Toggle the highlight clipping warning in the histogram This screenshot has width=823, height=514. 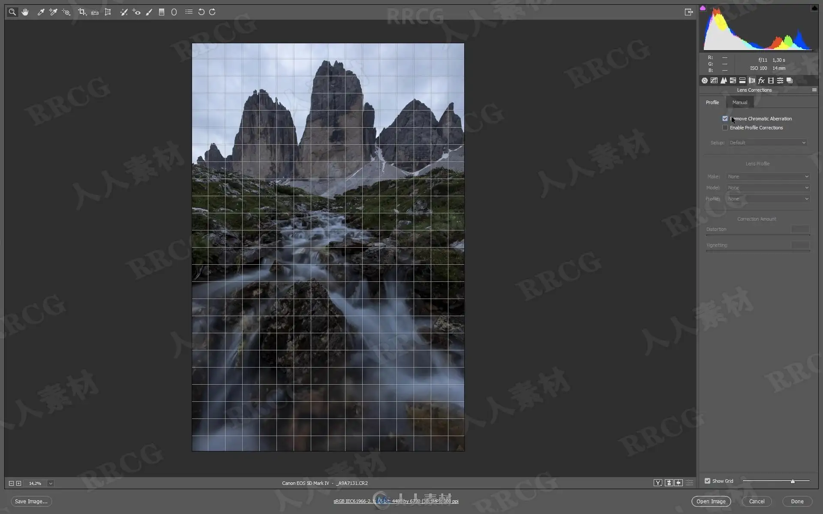pos(814,8)
